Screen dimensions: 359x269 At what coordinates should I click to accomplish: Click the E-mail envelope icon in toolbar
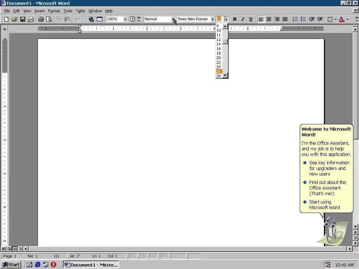(x=31, y=19)
